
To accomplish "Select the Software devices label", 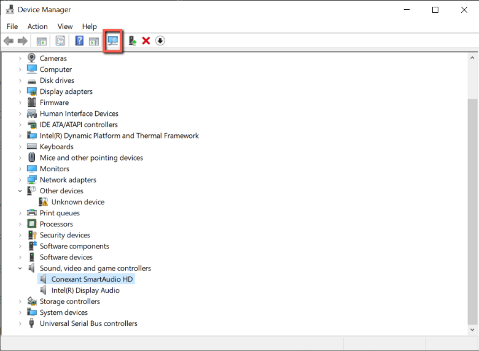I will 66,257.
